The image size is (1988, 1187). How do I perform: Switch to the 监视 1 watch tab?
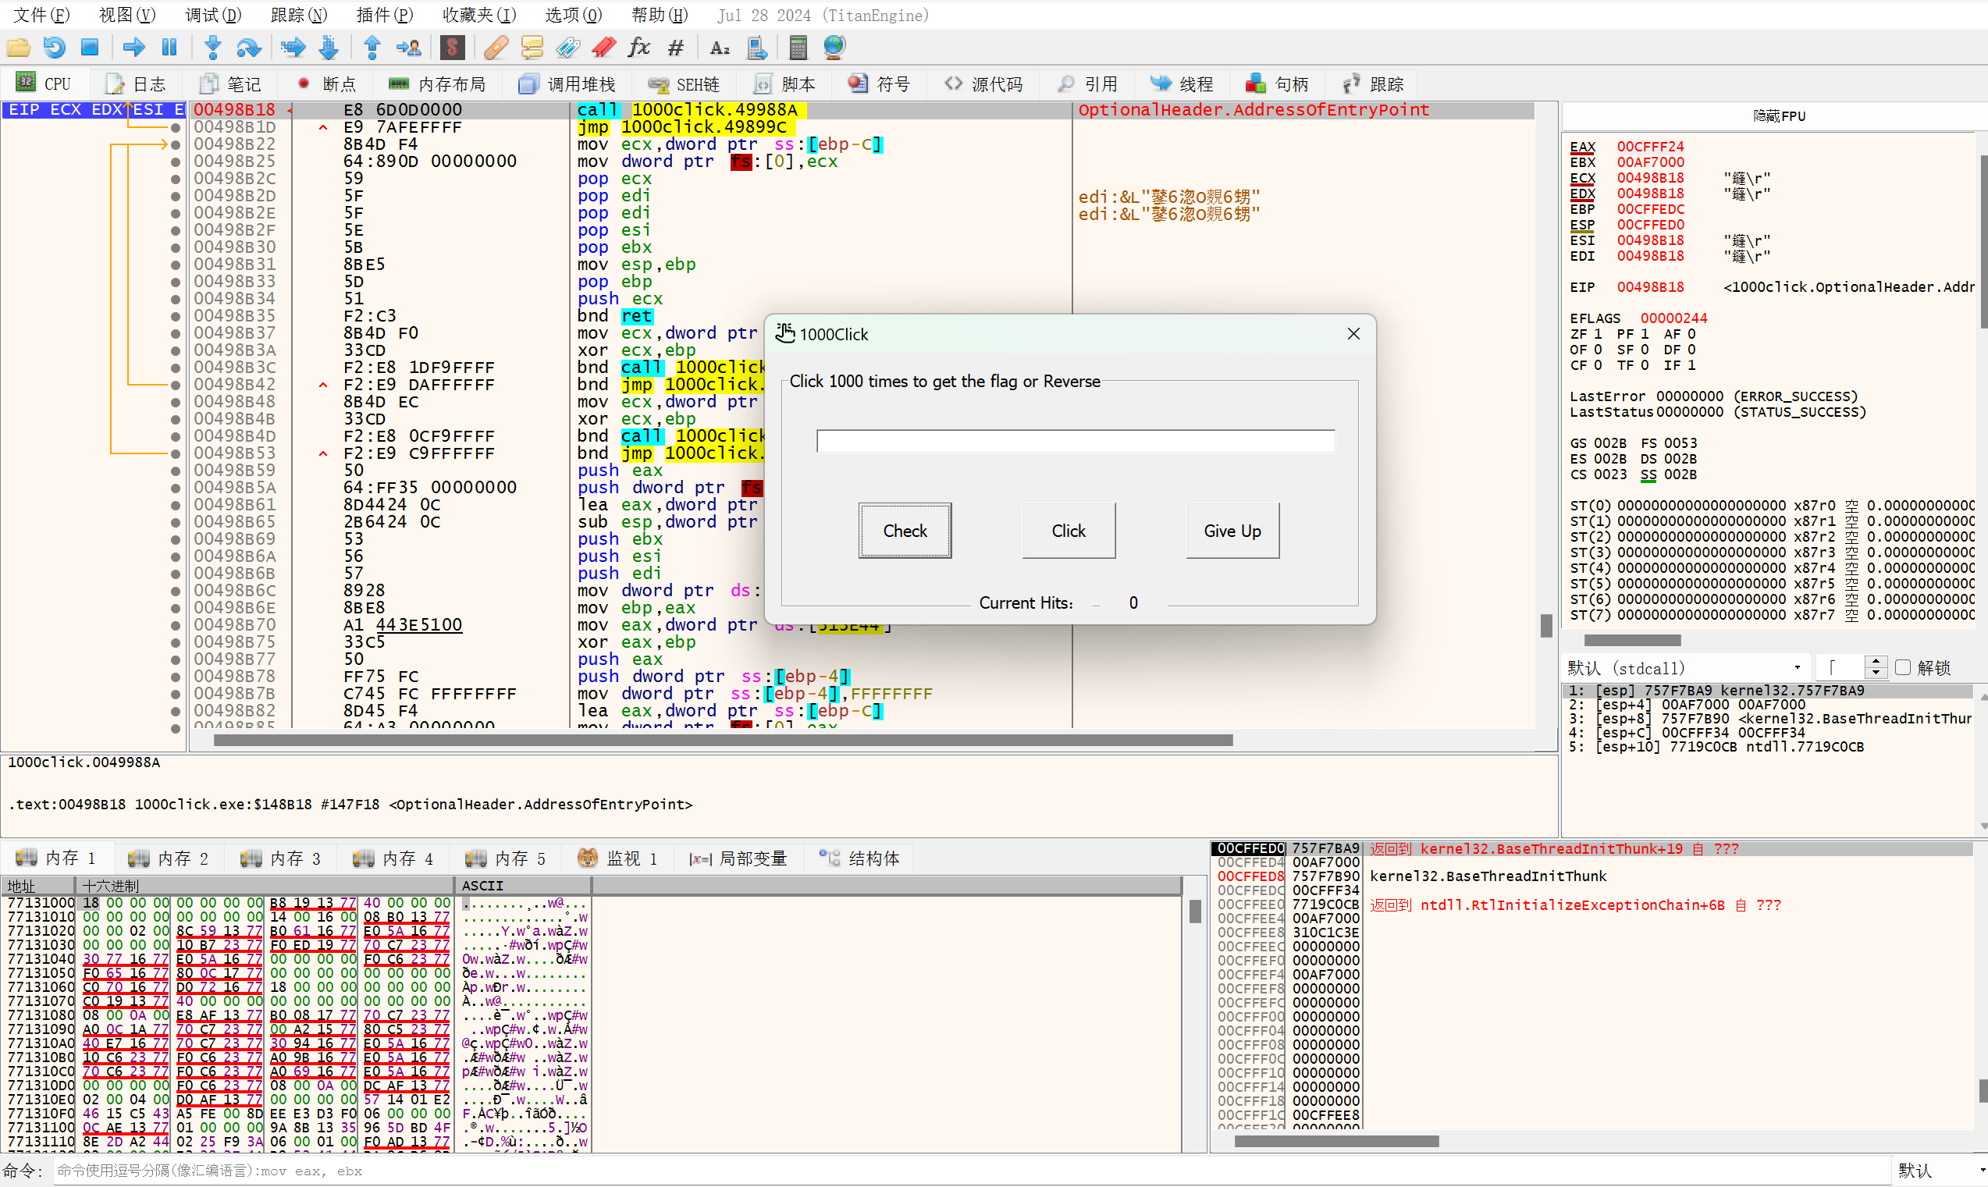617,858
